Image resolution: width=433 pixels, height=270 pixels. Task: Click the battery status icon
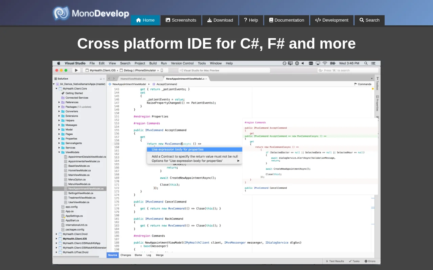[x=333, y=63]
